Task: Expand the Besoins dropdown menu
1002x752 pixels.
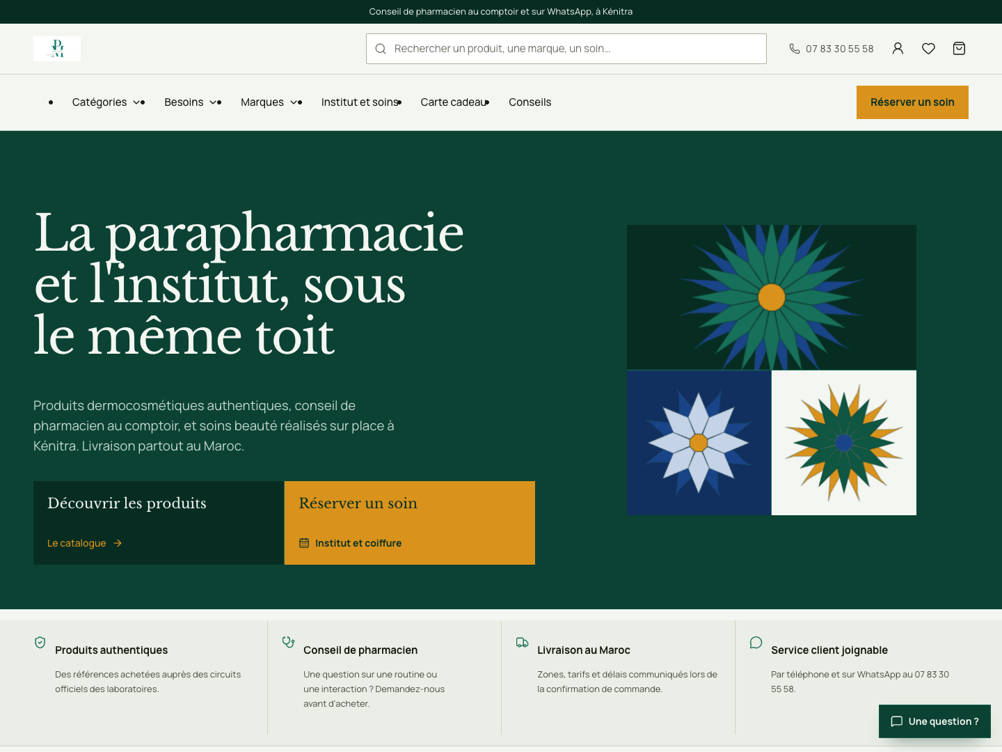Action: (x=191, y=102)
